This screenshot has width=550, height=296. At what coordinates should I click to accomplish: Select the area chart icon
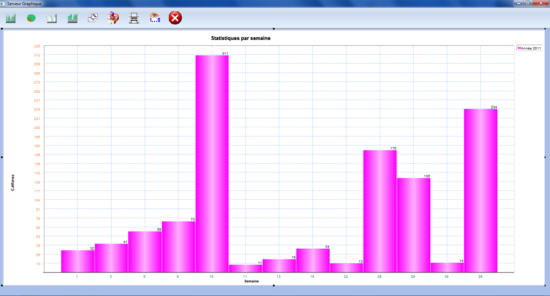[73, 19]
